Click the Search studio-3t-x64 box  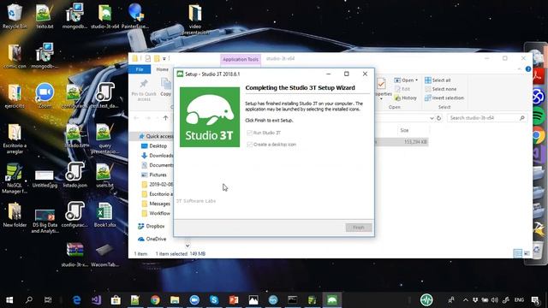[x=486, y=118]
